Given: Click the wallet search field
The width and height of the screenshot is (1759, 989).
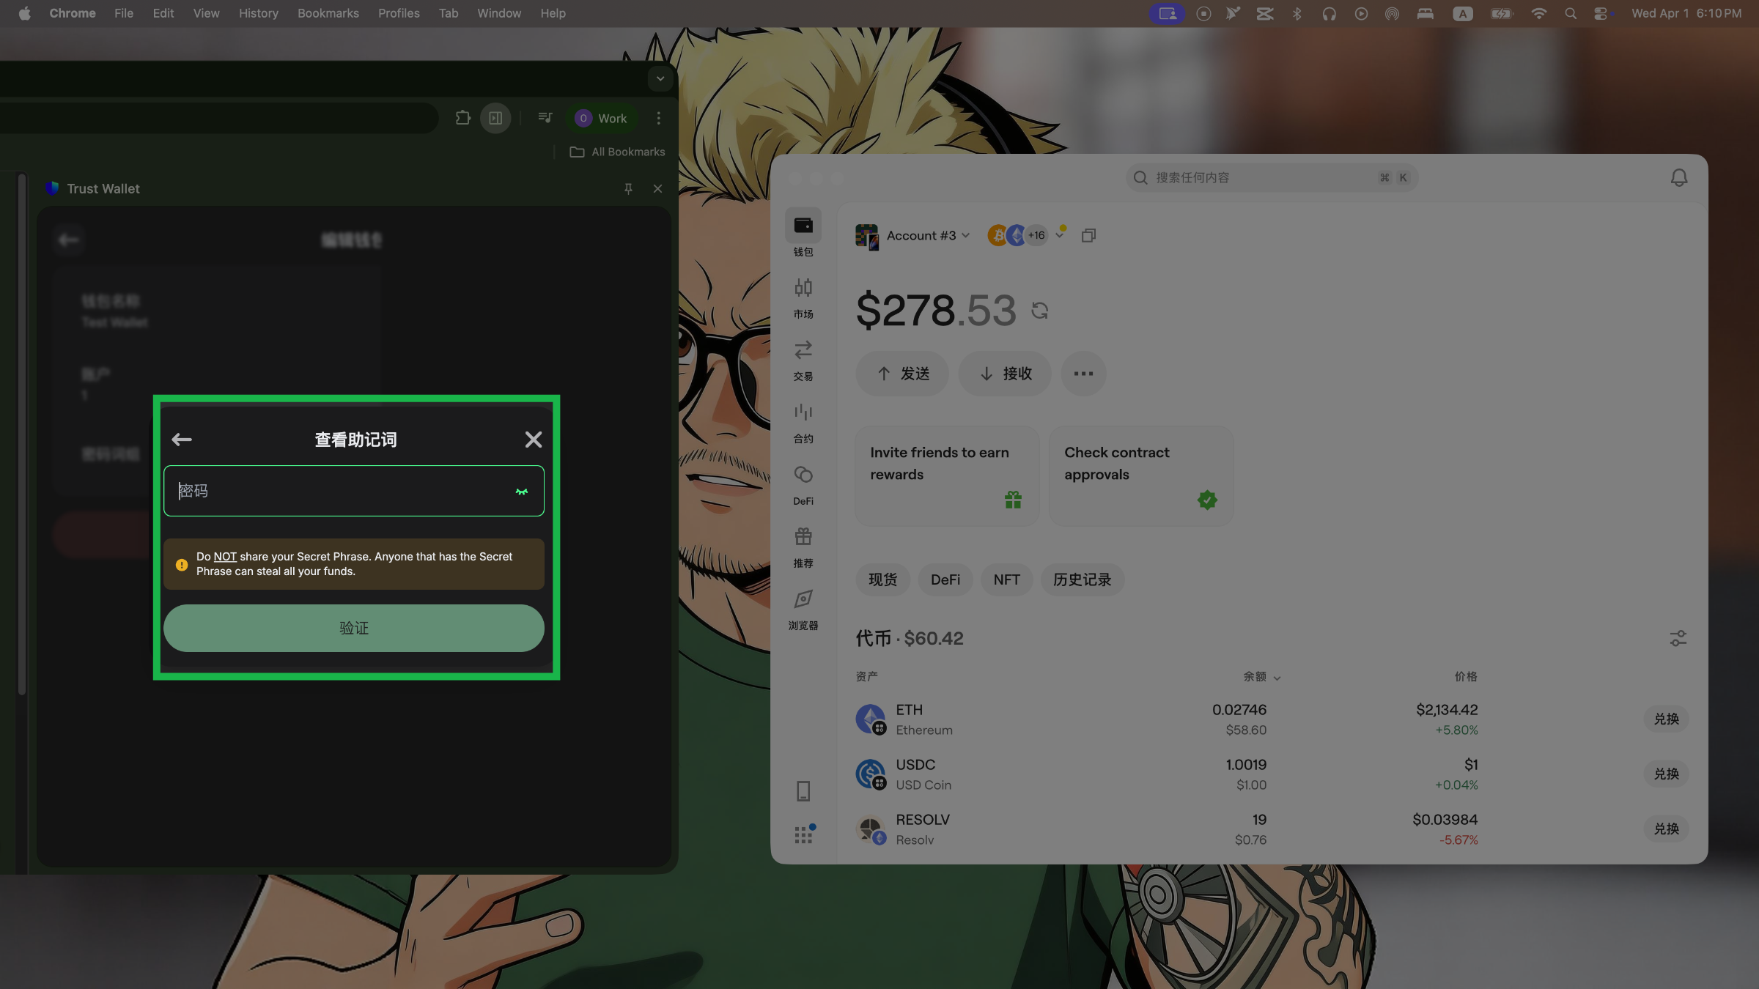Looking at the screenshot, I should tap(1272, 177).
